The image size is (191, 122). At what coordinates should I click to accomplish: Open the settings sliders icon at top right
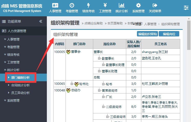tap(186, 8)
